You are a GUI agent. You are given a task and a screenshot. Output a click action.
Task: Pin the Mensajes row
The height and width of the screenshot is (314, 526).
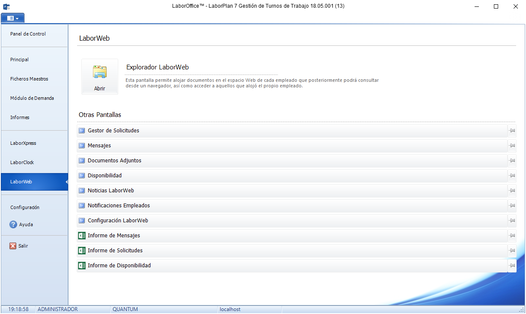point(512,146)
